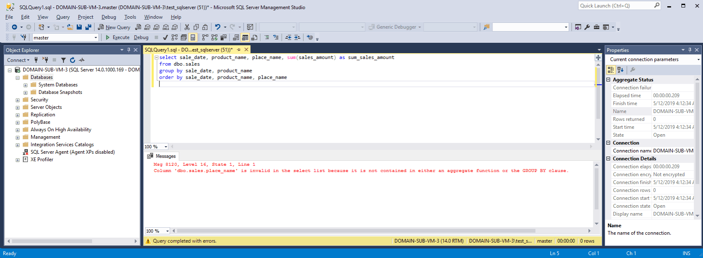Open the Query Options icon
This screenshot has height=258, width=703.
point(183,37)
